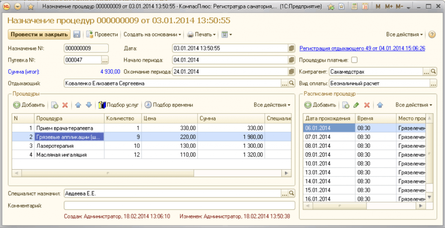Select schedule row 15.01.2014
The width and height of the screenshot is (445, 228).
pyautogui.click(x=365, y=190)
